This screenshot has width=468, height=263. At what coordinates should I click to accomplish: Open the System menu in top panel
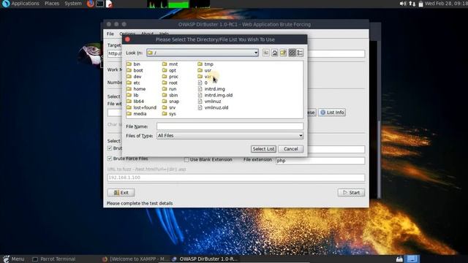pyautogui.click(x=73, y=4)
